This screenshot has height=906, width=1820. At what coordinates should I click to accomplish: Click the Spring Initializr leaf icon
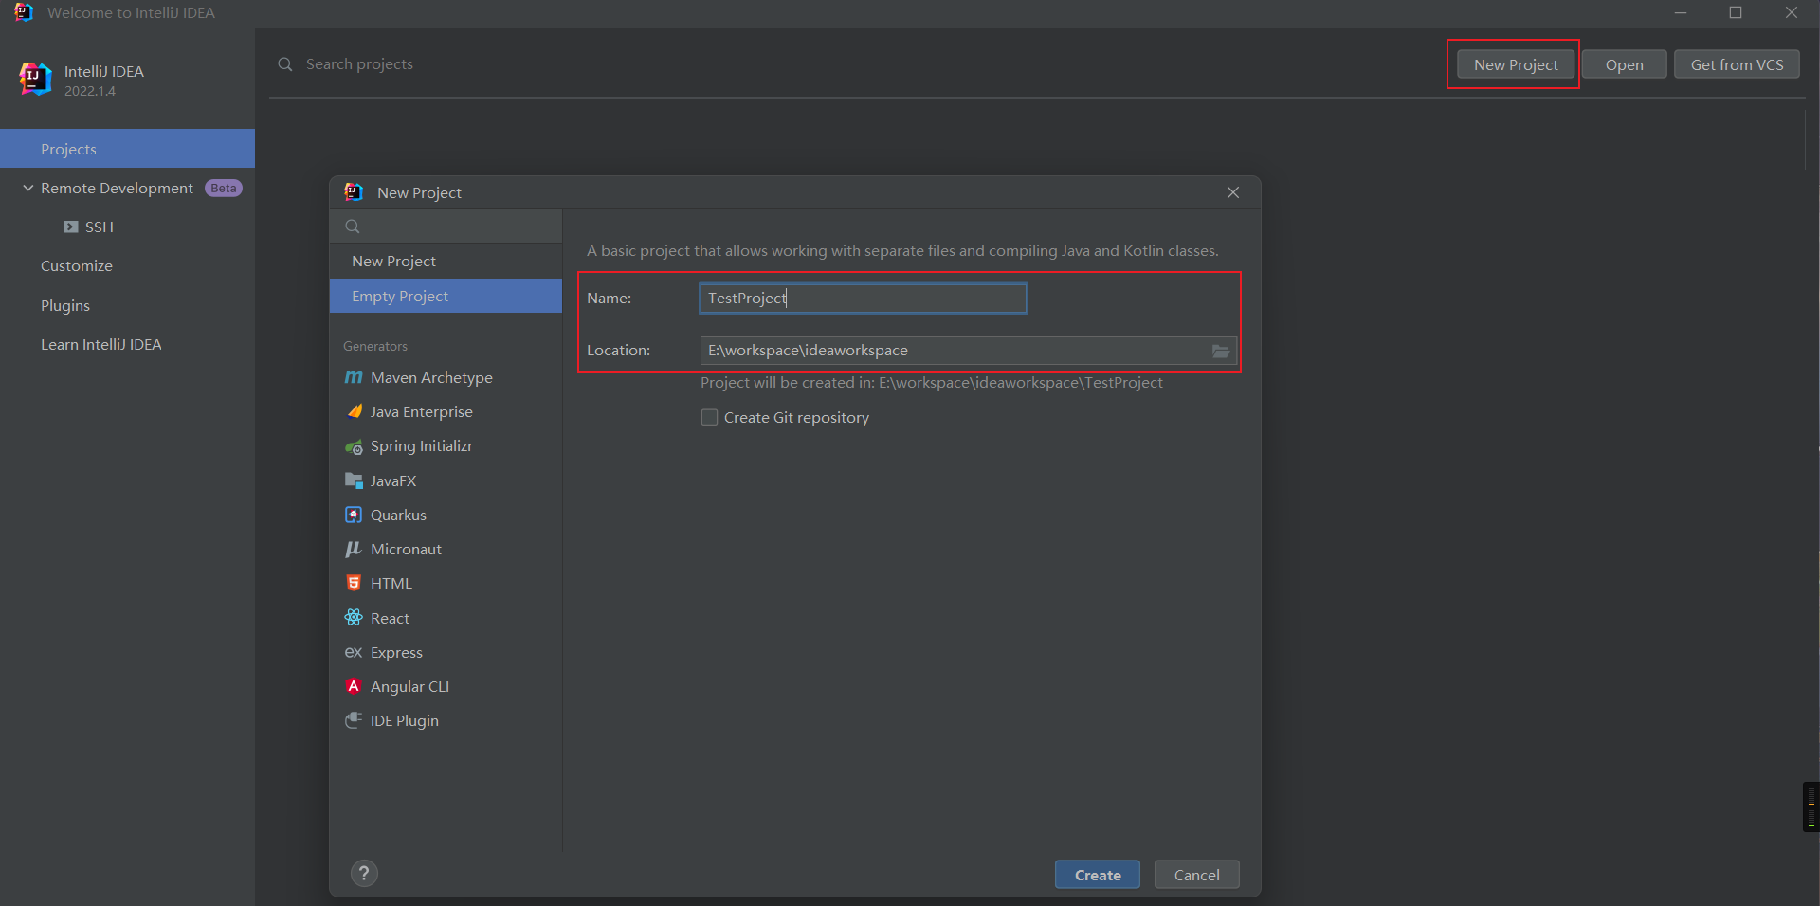(354, 446)
